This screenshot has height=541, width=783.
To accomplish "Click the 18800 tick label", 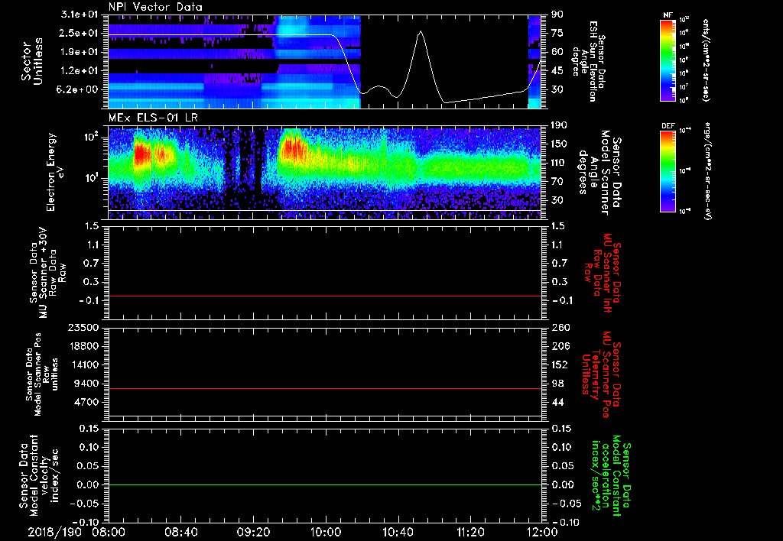I will [x=85, y=346].
